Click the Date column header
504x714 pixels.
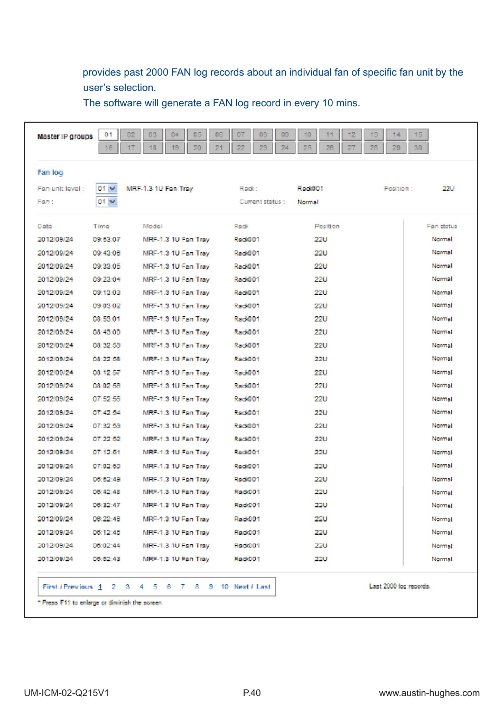[x=44, y=226]
